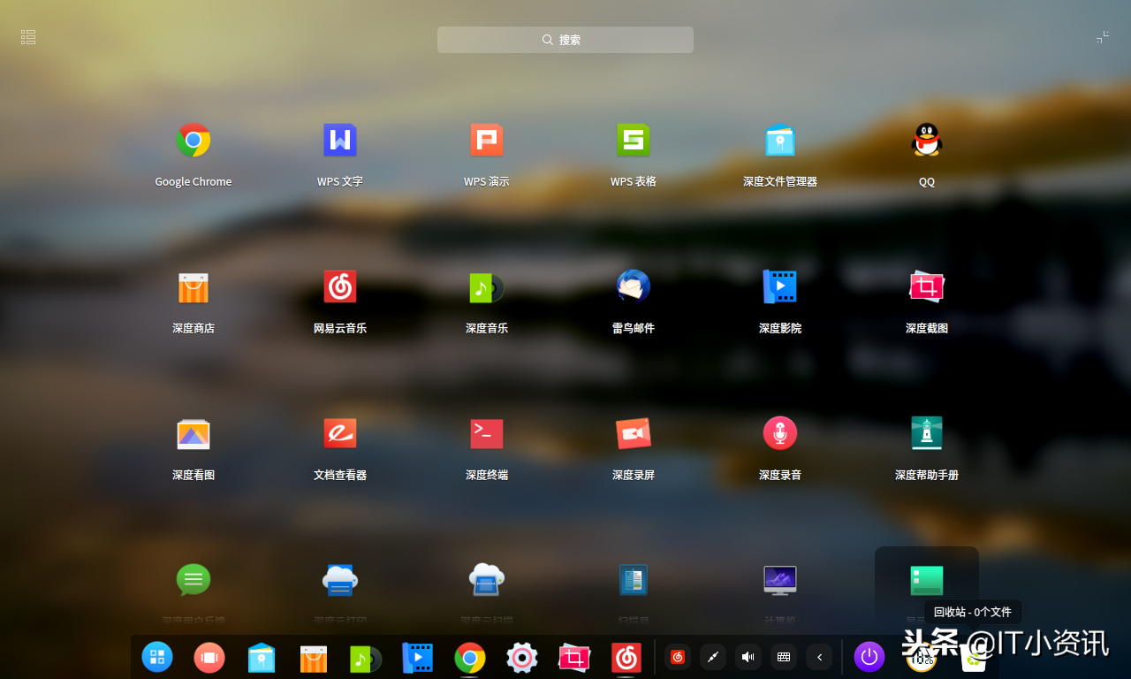1131x679 pixels.
Task: Focus the 搜索 search field
Action: tap(565, 40)
